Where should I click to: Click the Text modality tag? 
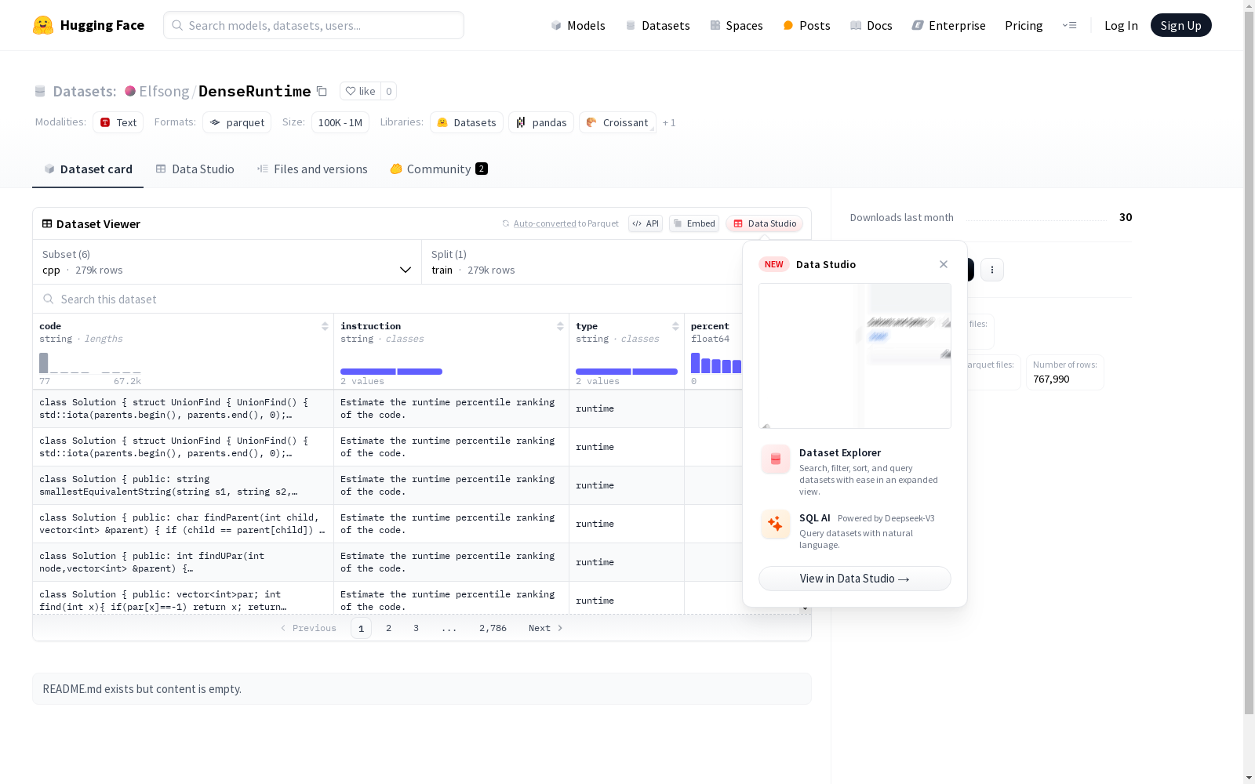pyautogui.click(x=118, y=122)
